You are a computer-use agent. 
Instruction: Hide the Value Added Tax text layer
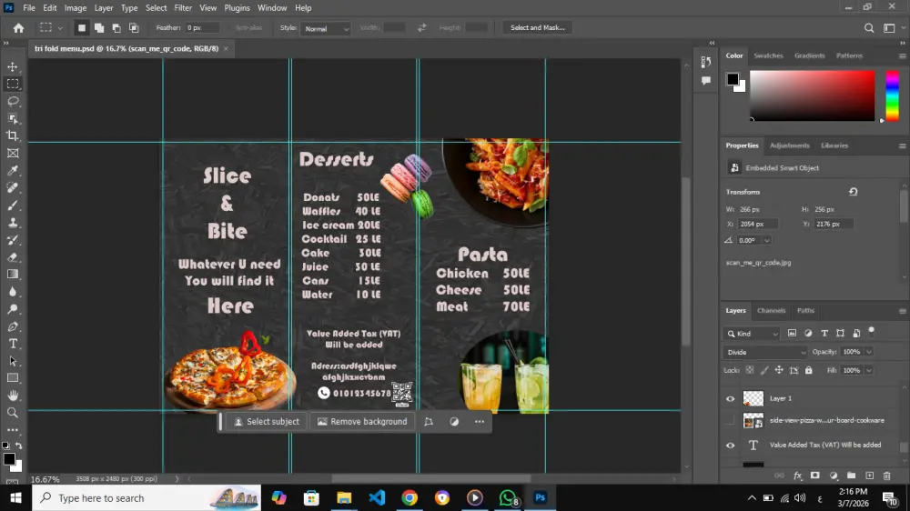[x=730, y=446]
